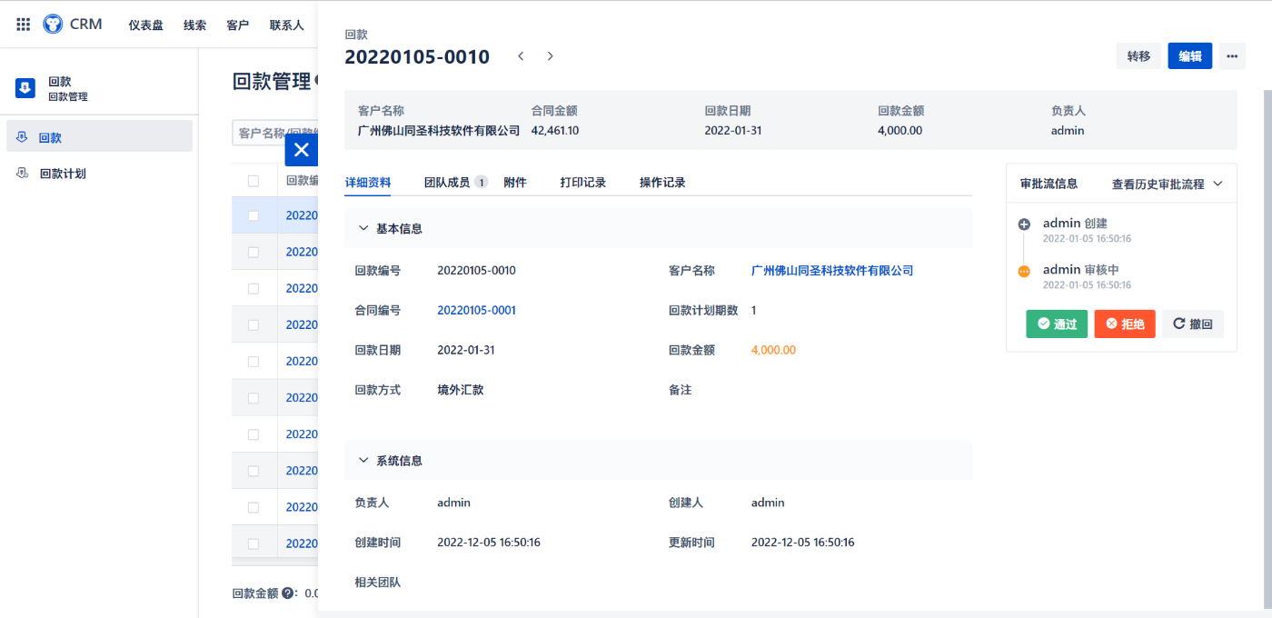Collapse the 基本信息 section
The height and width of the screenshot is (618, 1272).
363,229
